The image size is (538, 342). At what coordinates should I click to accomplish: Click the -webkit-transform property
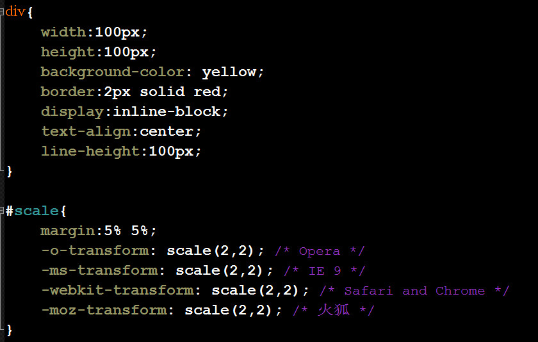point(117,290)
